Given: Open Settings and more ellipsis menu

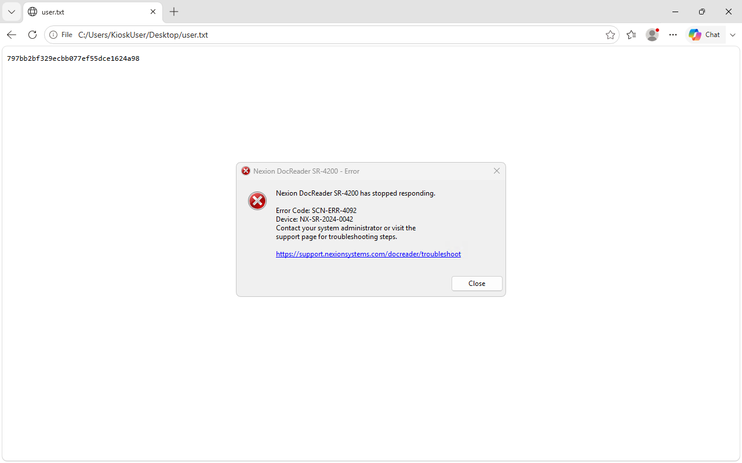Looking at the screenshot, I should pos(672,35).
